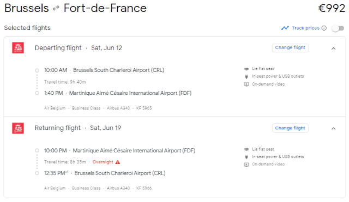Click the round-trip arrows icon in title
349x202 pixels.
tap(56, 9)
